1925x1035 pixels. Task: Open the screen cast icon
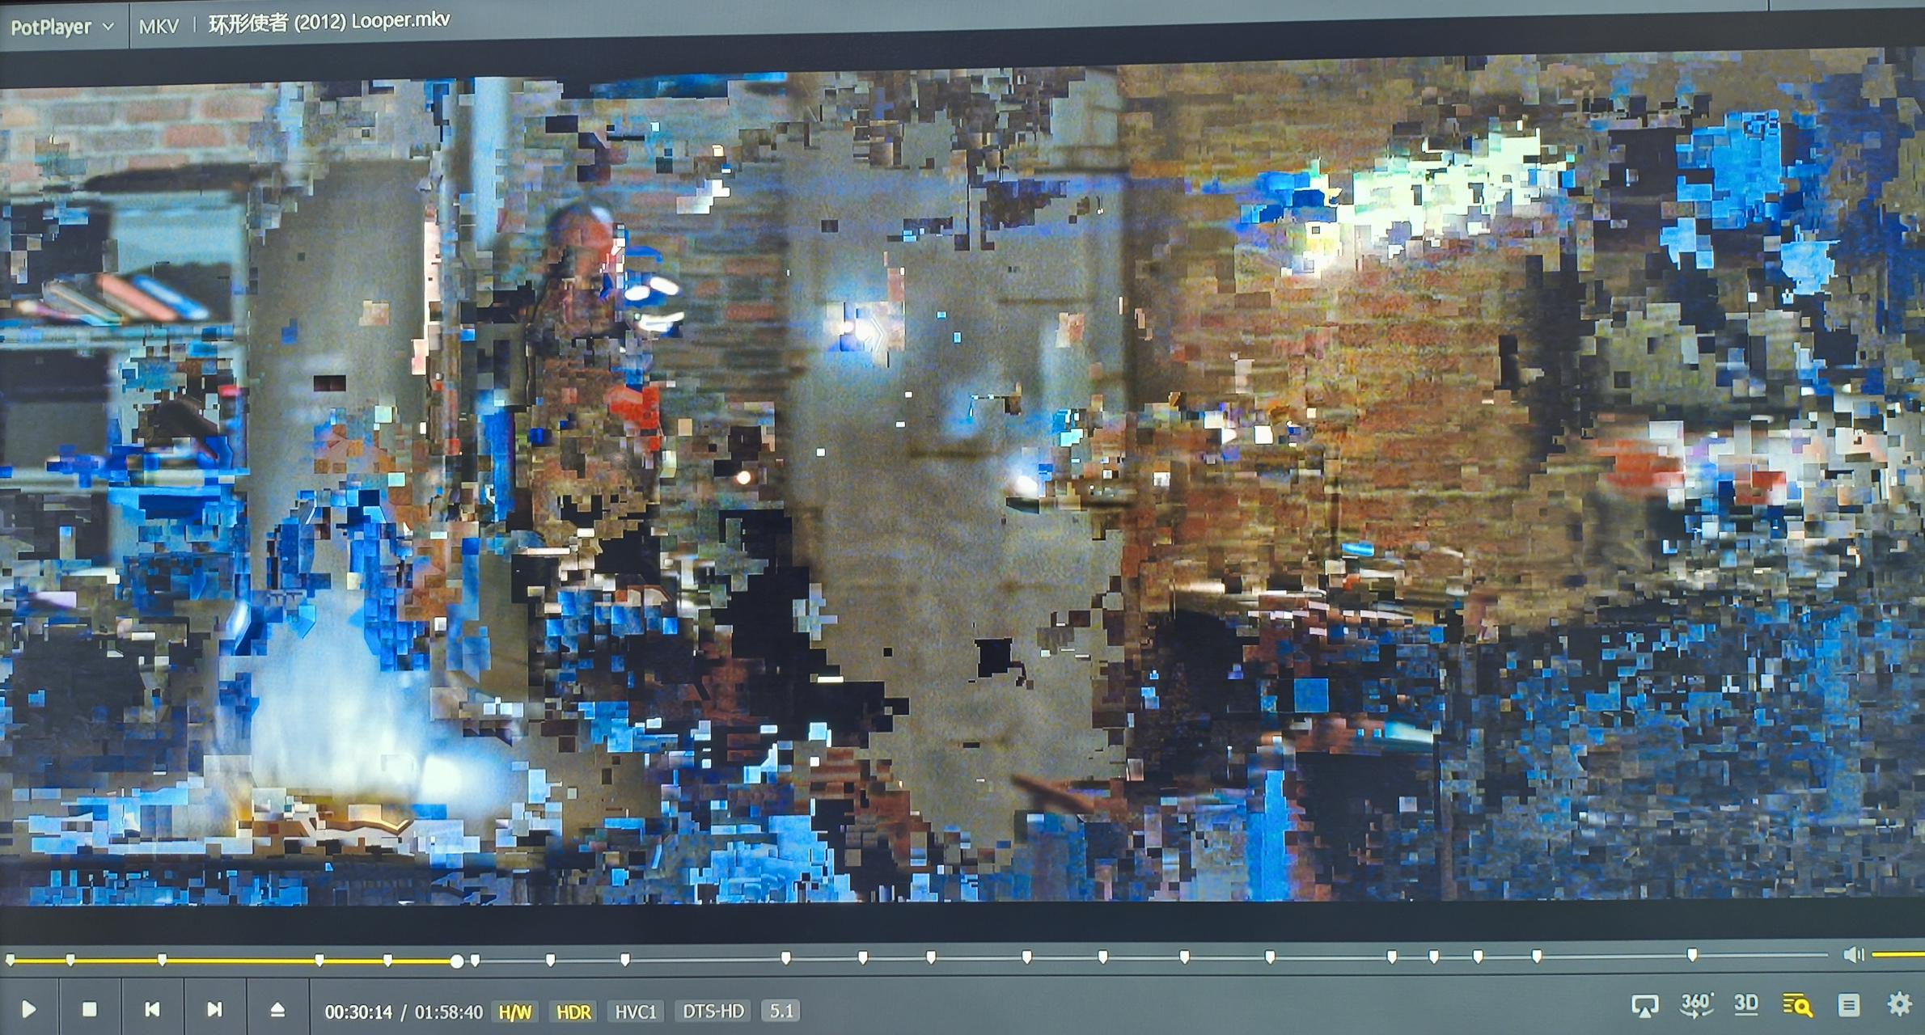pos(1644,1005)
